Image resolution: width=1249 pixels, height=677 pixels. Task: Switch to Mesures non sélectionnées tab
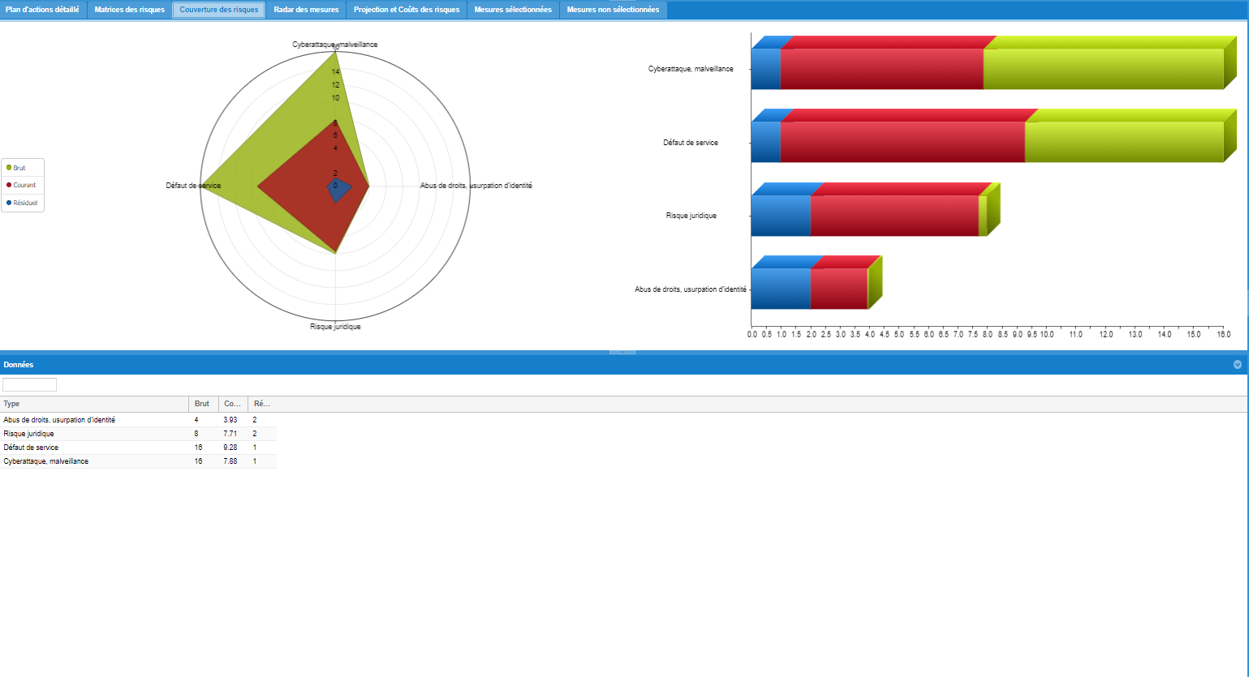(613, 10)
